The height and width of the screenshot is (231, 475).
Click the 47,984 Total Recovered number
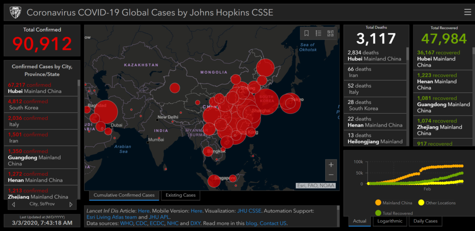tap(444, 39)
